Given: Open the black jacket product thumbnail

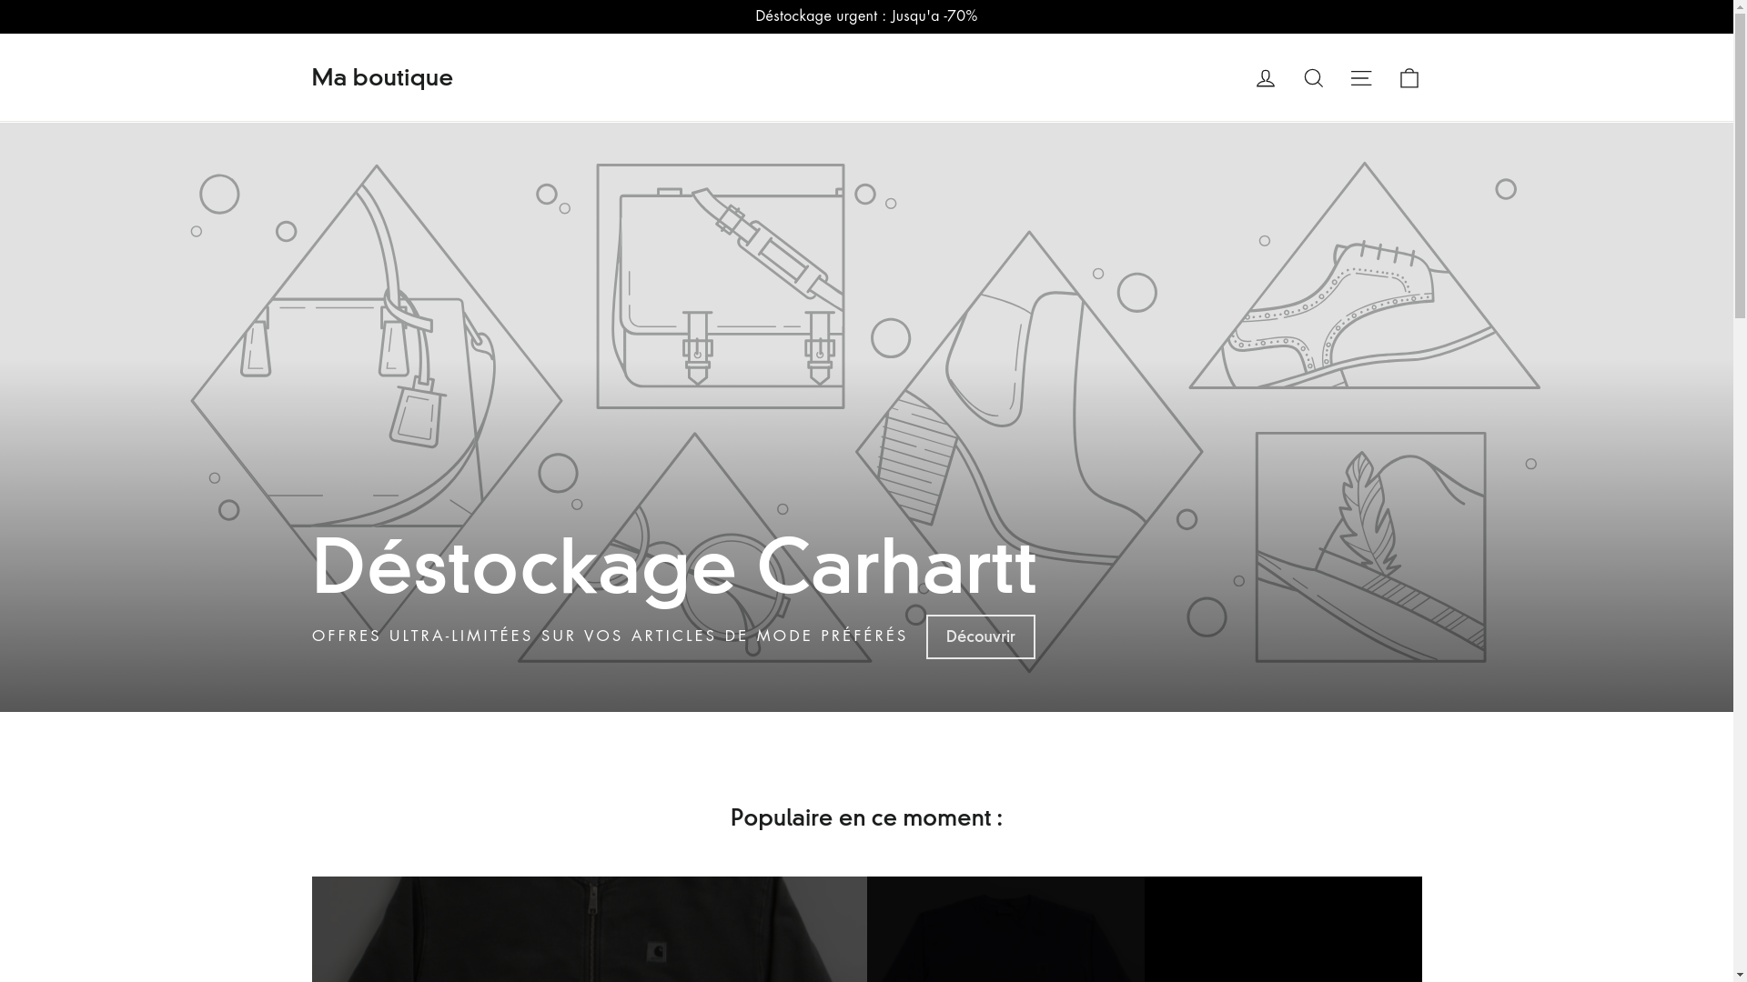Looking at the screenshot, I should [x=589, y=929].
